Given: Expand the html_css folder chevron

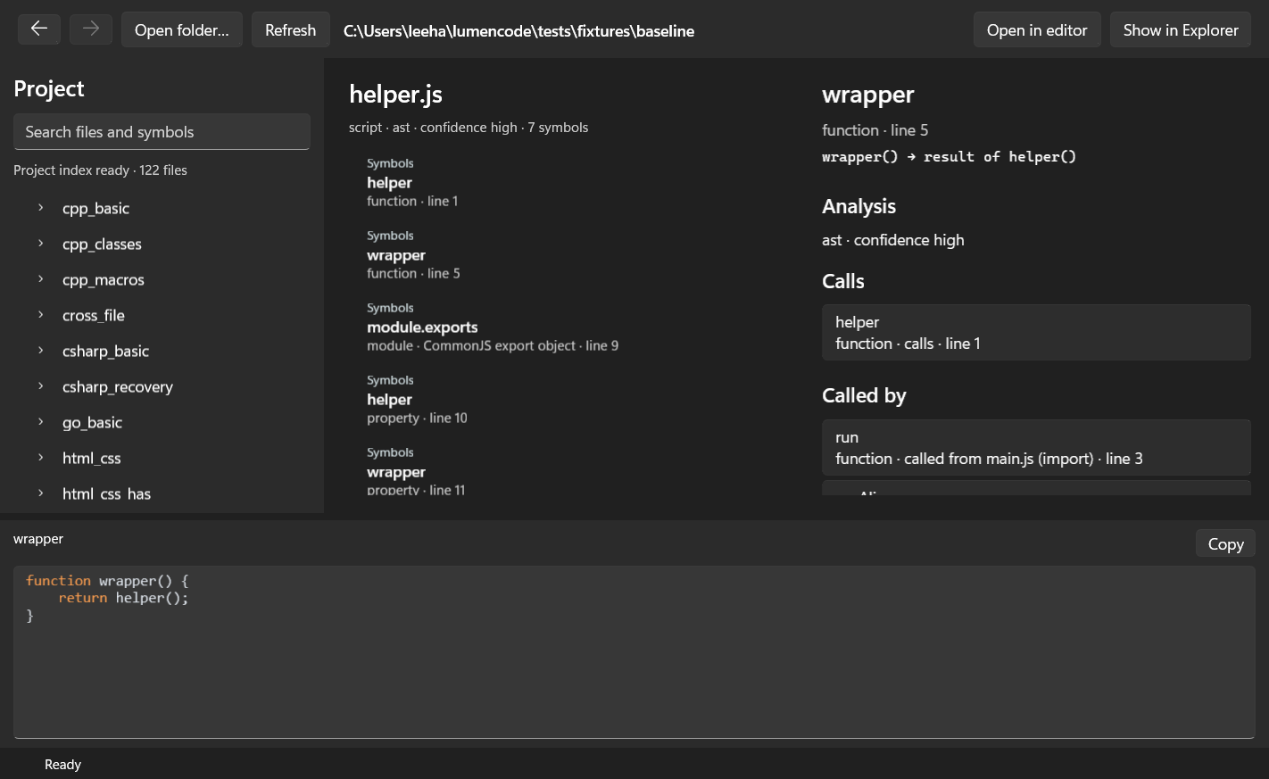Looking at the screenshot, I should (40, 458).
